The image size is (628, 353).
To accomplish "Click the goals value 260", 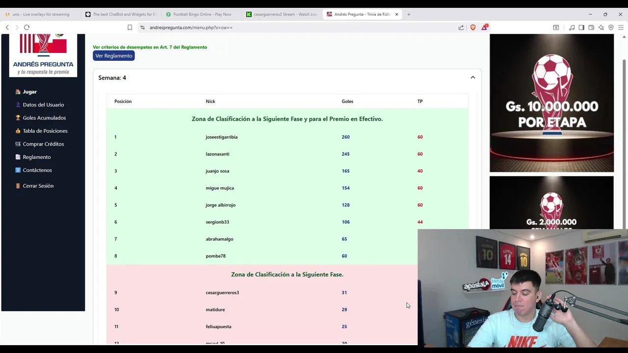I will tap(345, 137).
